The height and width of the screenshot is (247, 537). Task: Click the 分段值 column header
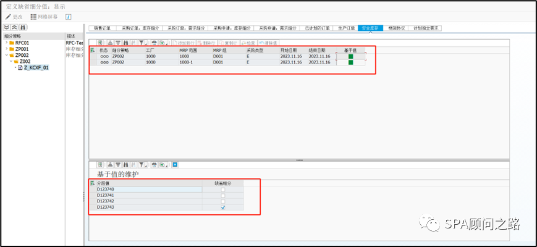click(x=149, y=183)
